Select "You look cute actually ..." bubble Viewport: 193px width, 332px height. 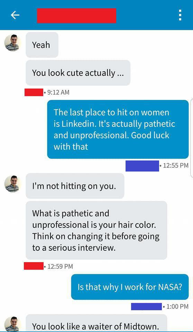pos(78,73)
